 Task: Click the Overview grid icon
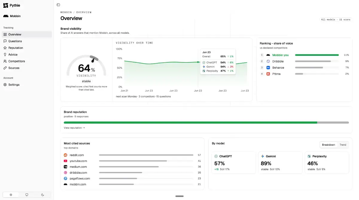click(5, 34)
